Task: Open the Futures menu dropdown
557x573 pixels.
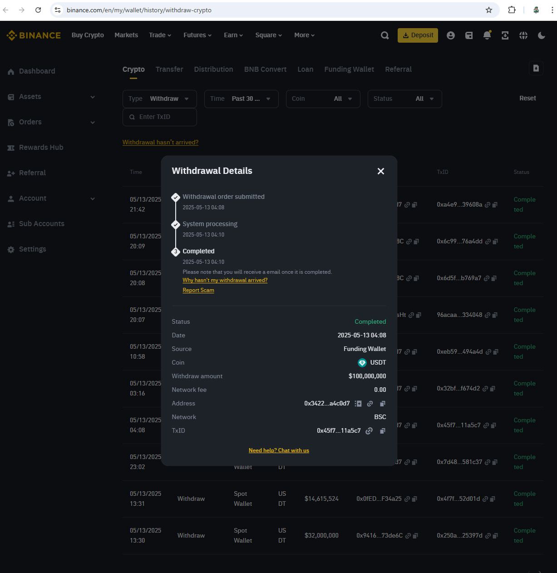Action: point(197,35)
